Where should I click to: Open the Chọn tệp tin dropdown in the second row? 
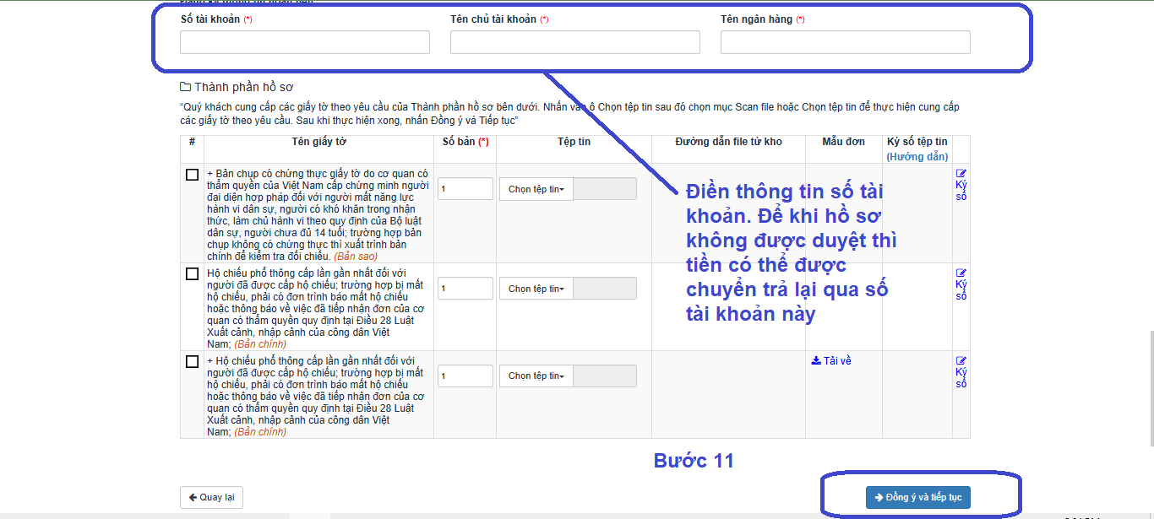(536, 289)
